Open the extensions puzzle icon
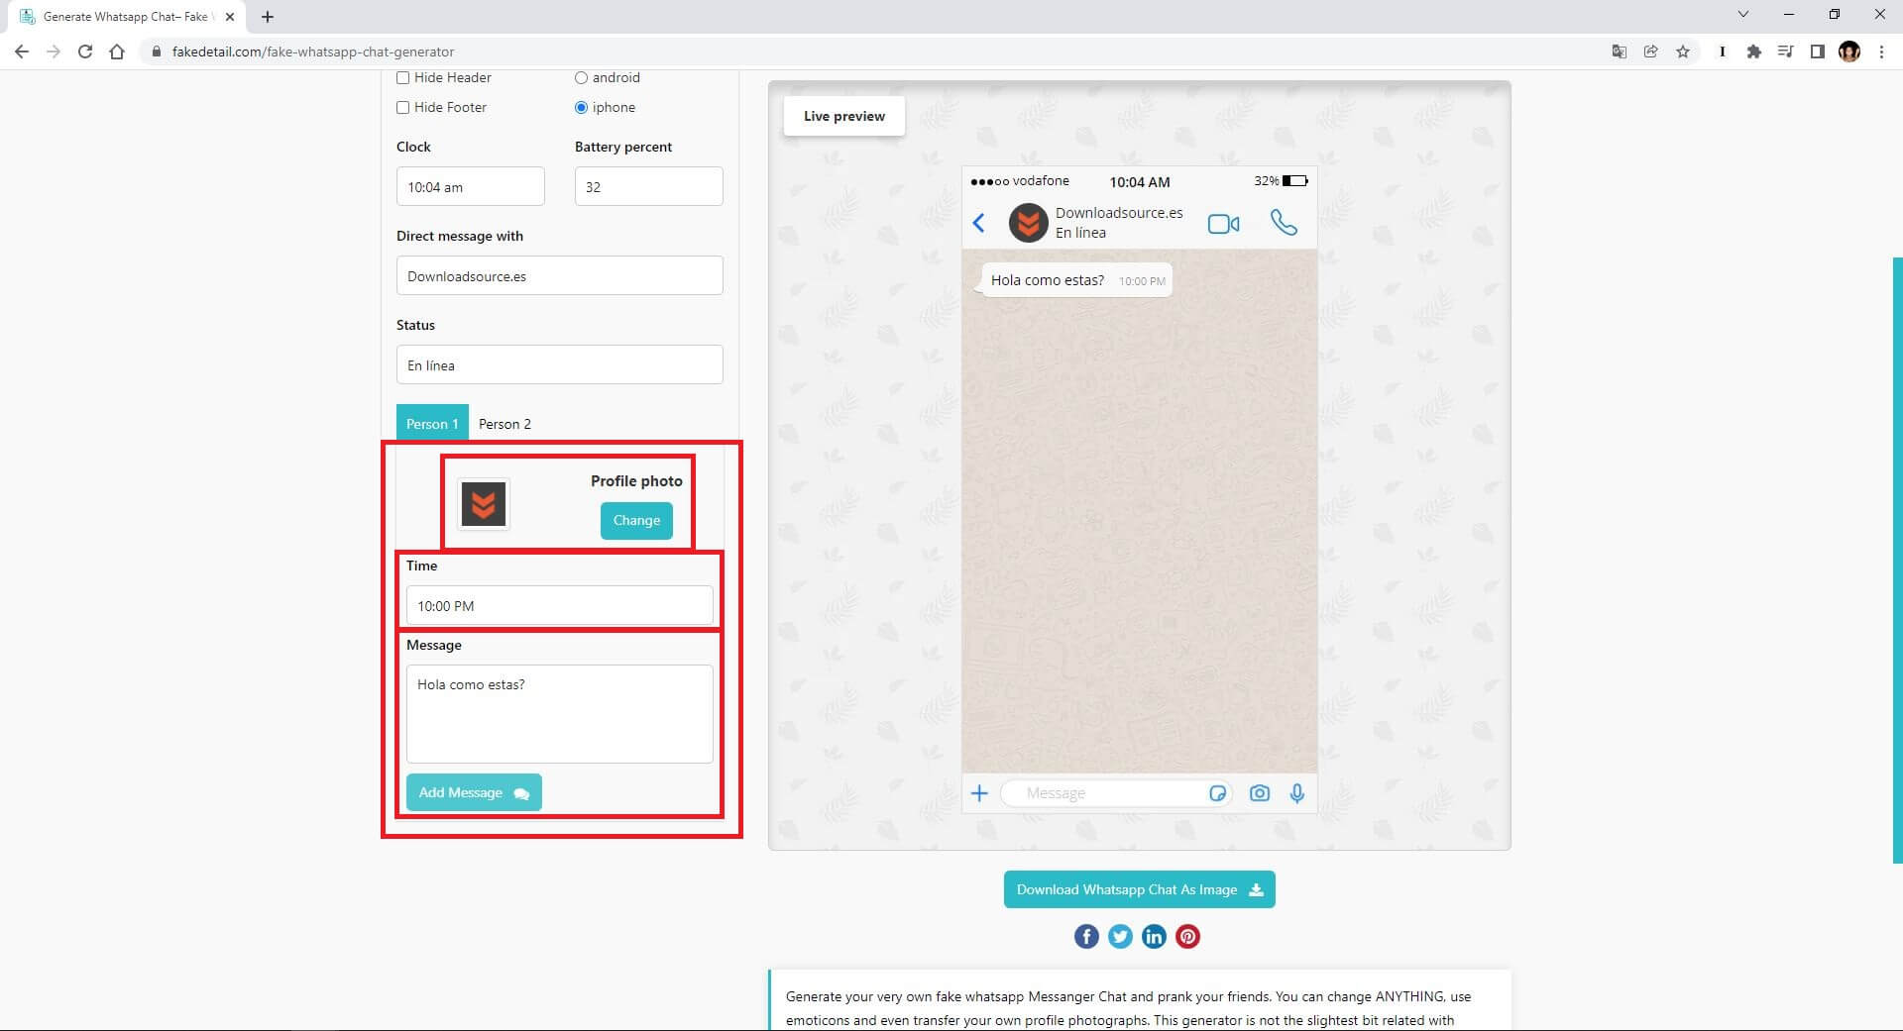The height and width of the screenshot is (1031, 1903). [1754, 52]
